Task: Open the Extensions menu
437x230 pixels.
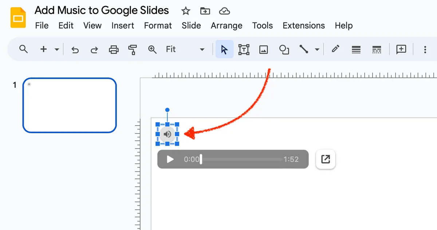Action: [x=304, y=25]
